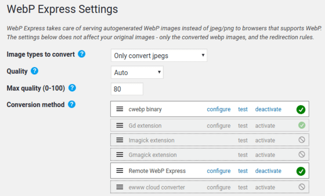
Task: Show help for Conversion method
Action: coord(72,105)
